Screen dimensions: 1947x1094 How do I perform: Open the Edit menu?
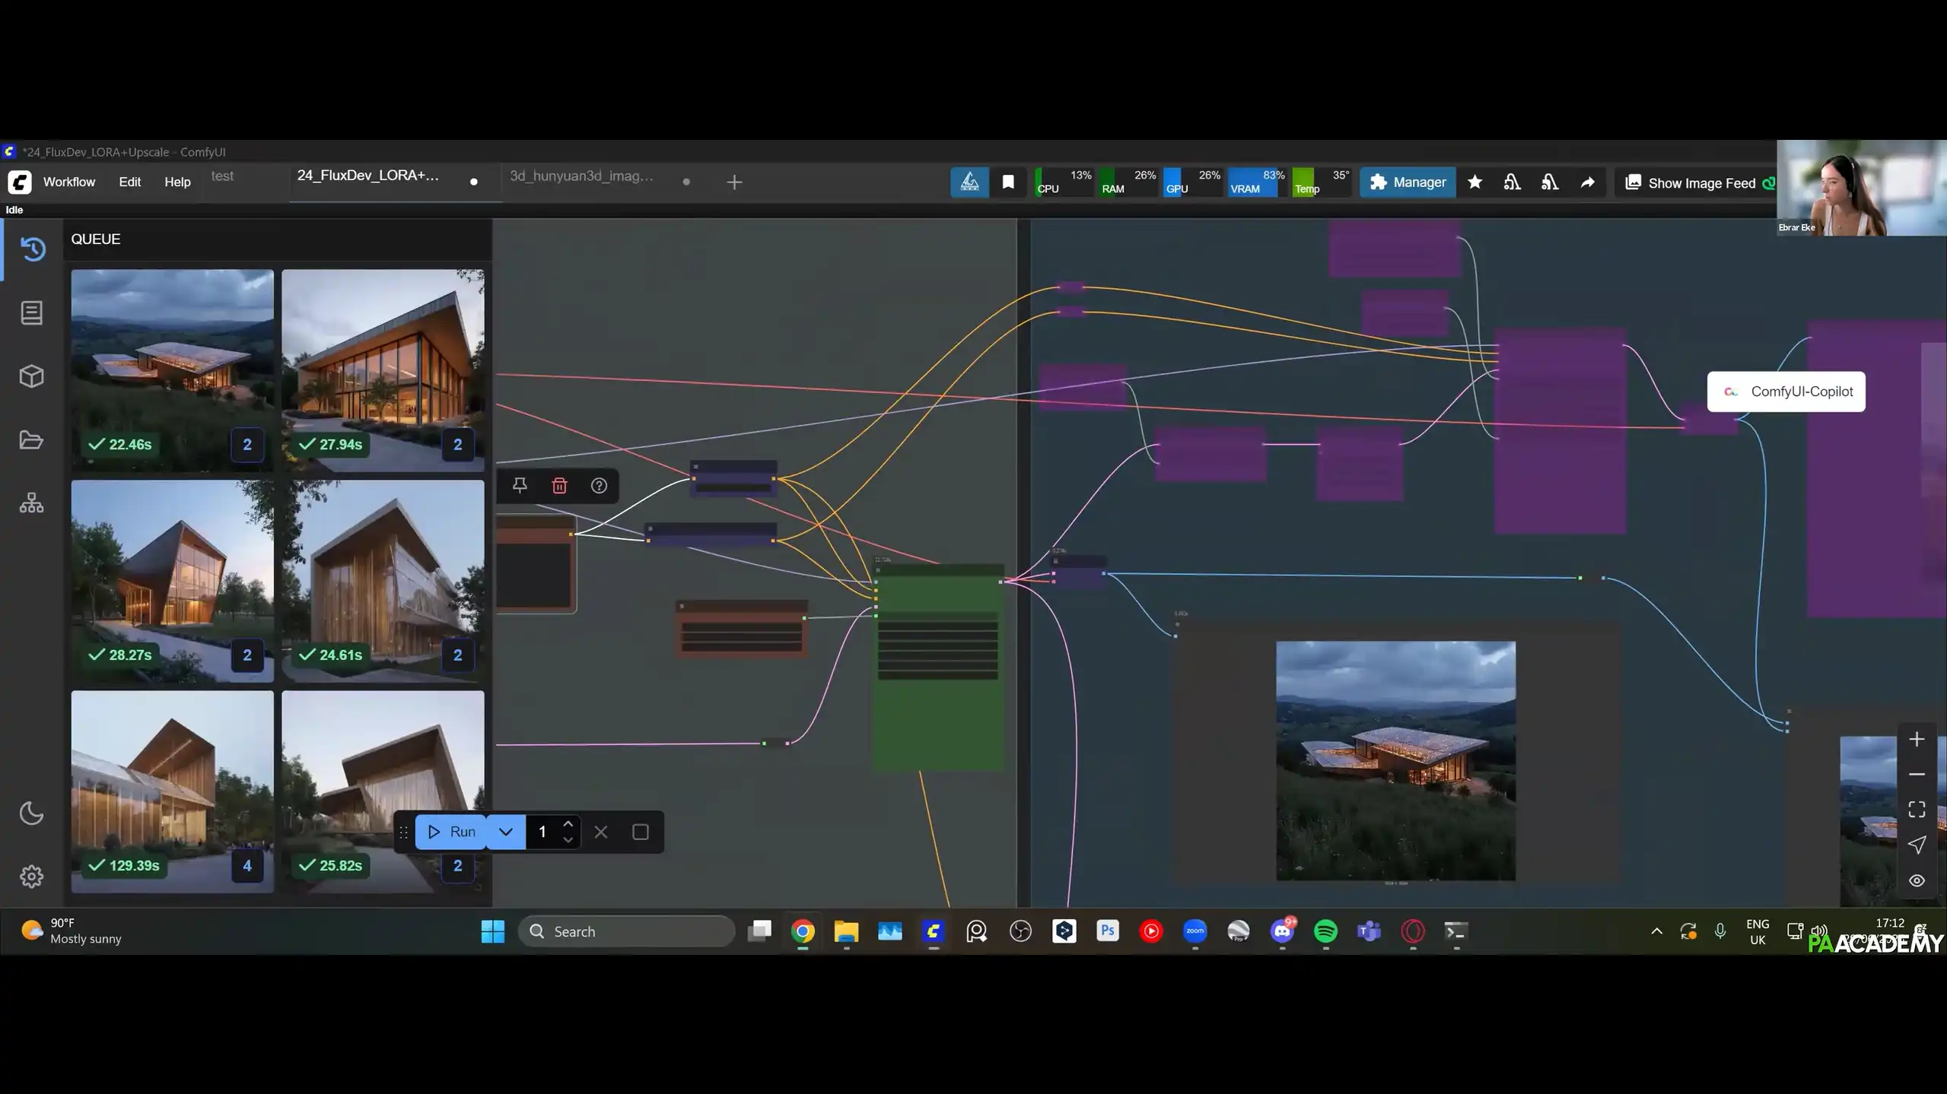[130, 182]
